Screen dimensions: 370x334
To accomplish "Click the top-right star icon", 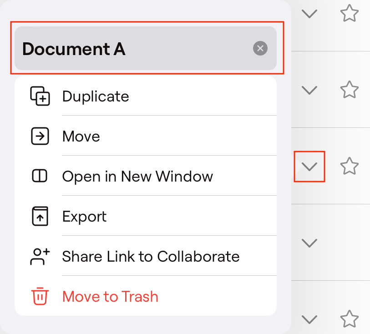I will point(350,14).
